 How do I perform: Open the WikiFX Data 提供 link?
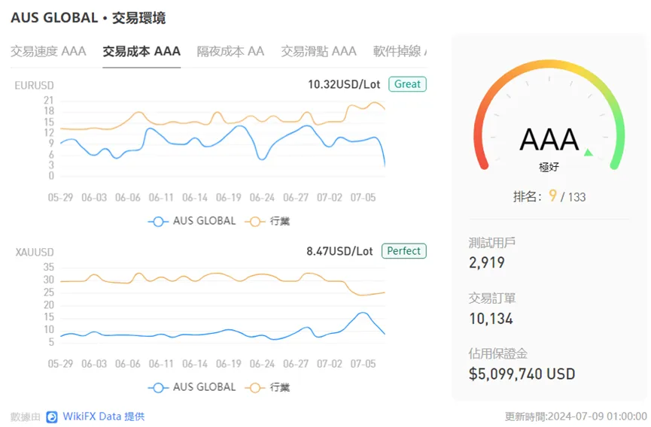coord(103,416)
